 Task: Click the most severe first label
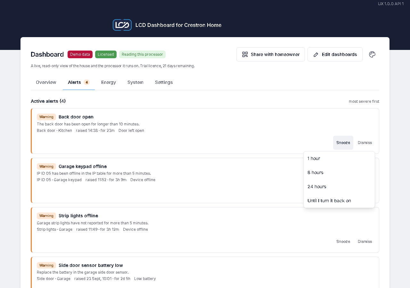point(364,101)
